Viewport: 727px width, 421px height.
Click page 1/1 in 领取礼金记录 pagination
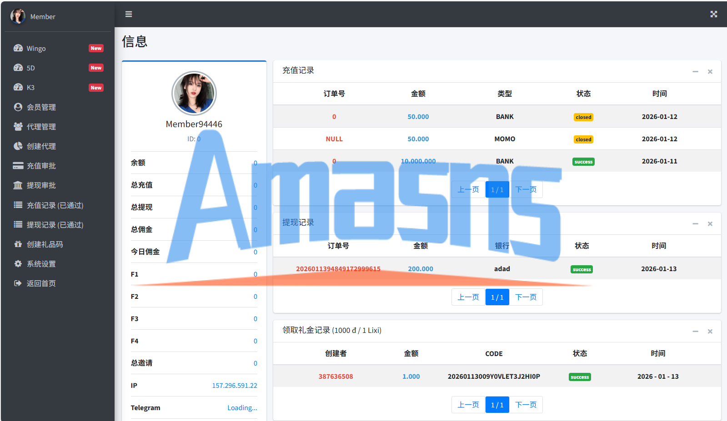[497, 405]
